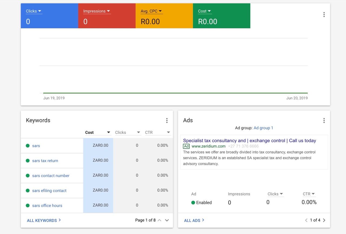Click the ZAR0.00 cost for 'sars'

[100, 145]
